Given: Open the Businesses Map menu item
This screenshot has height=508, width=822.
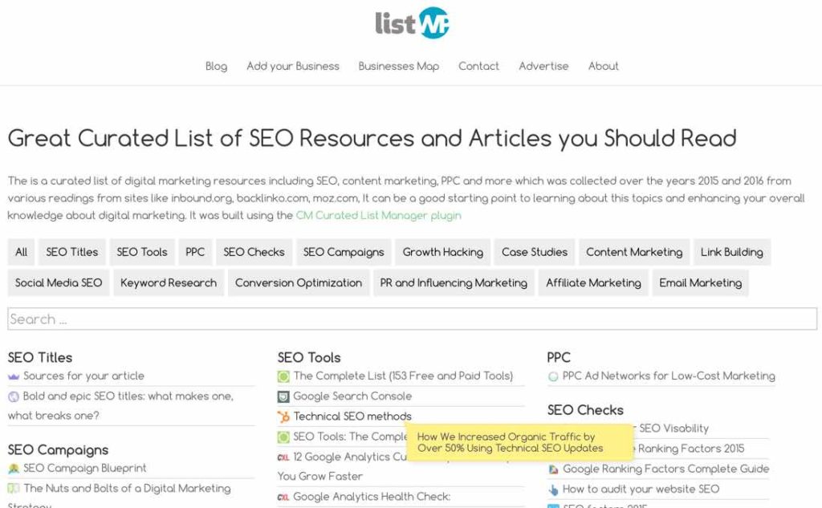Looking at the screenshot, I should [x=399, y=67].
